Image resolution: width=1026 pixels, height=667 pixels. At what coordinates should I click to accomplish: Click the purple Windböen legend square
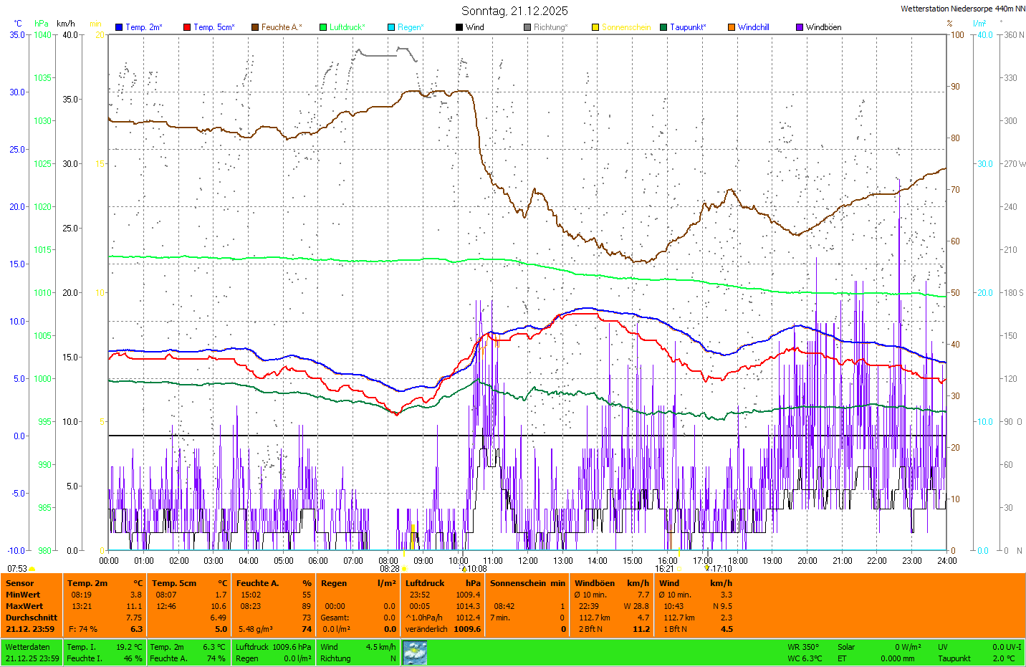pos(800,27)
